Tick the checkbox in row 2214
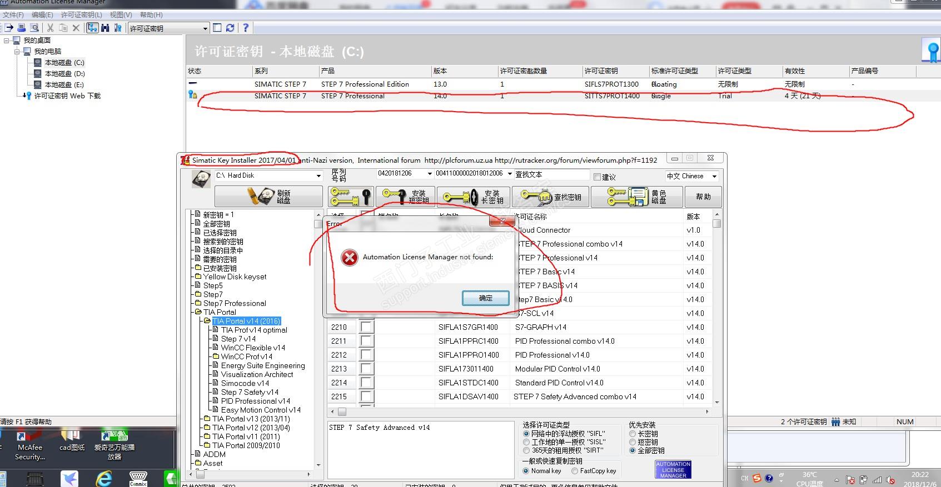Viewport: 941px width, 487px height. tap(366, 383)
